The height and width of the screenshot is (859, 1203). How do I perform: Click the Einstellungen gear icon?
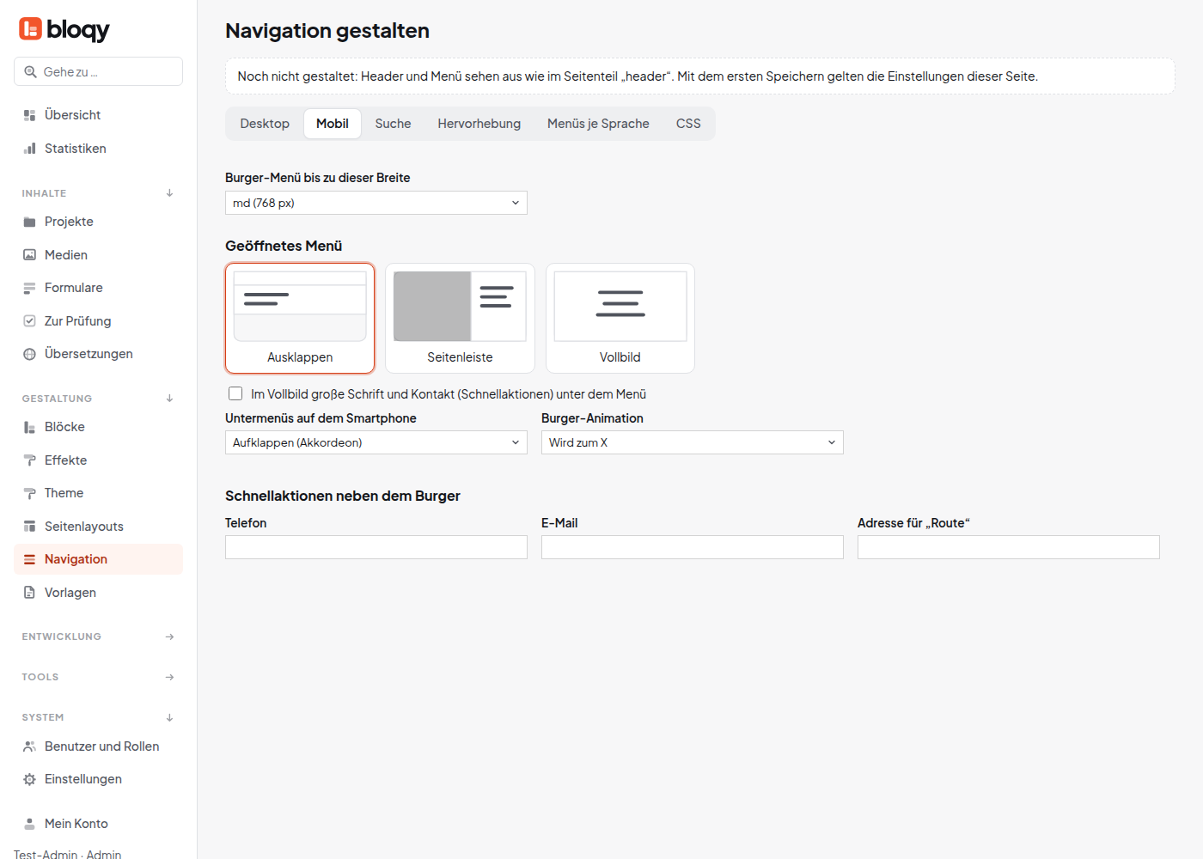29,779
